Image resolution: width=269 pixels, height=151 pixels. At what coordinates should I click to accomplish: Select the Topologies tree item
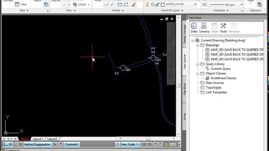click(214, 88)
